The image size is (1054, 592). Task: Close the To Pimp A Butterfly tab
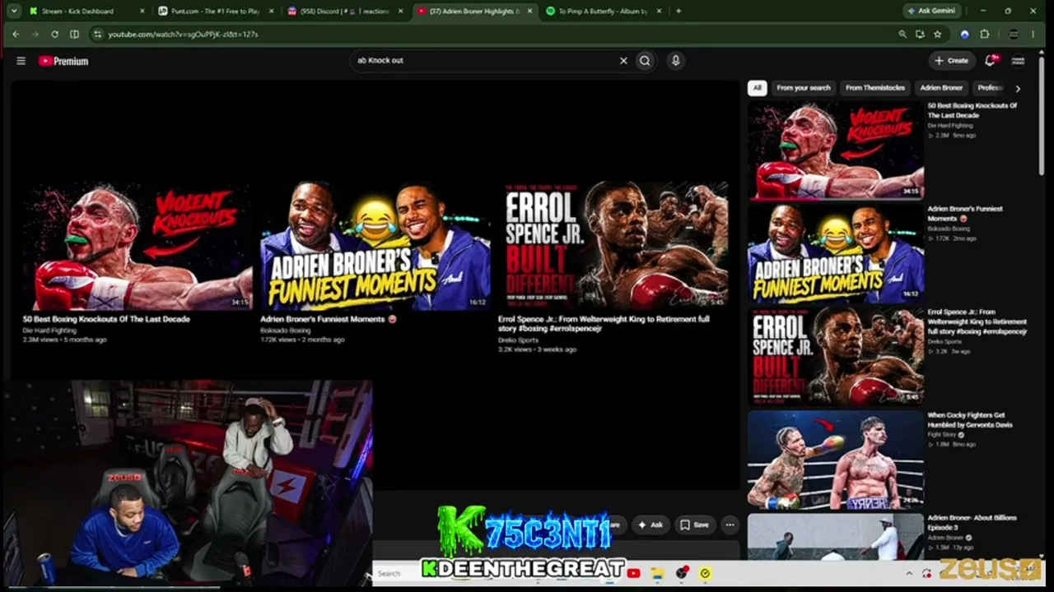tap(659, 12)
